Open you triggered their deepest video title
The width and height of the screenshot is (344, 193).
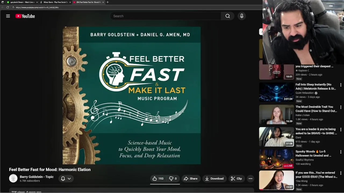pyautogui.click(x=314, y=66)
